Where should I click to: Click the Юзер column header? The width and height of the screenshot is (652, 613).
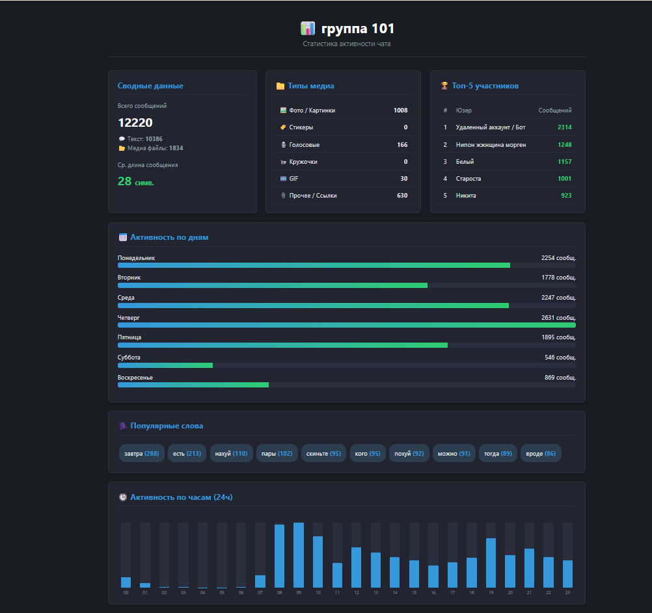tap(464, 110)
